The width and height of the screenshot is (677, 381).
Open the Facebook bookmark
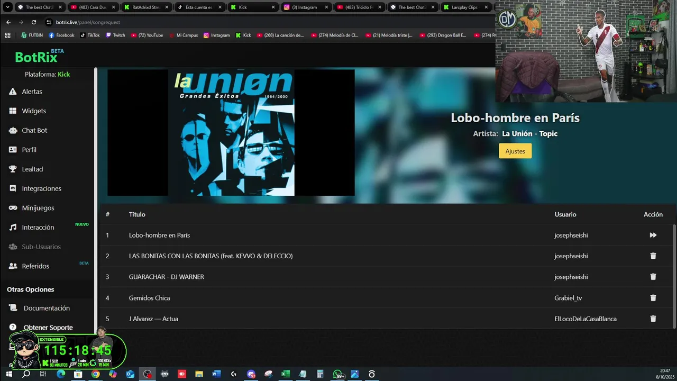pyautogui.click(x=61, y=35)
